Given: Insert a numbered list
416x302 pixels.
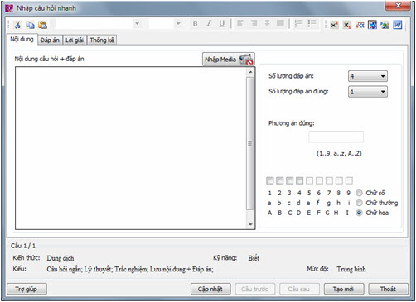Looking at the screenshot, I should 298,24.
